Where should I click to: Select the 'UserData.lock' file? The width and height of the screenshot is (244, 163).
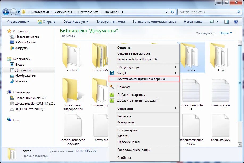pyautogui.click(x=221, y=128)
